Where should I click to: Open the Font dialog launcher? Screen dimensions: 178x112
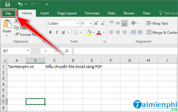[104, 42]
